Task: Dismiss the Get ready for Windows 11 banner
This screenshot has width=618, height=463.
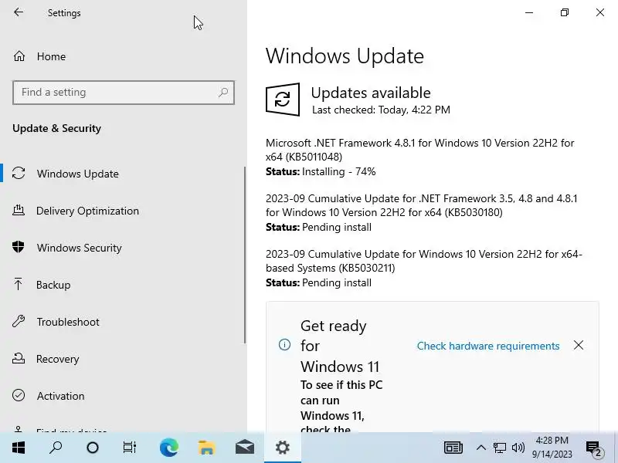Action: coord(579,345)
